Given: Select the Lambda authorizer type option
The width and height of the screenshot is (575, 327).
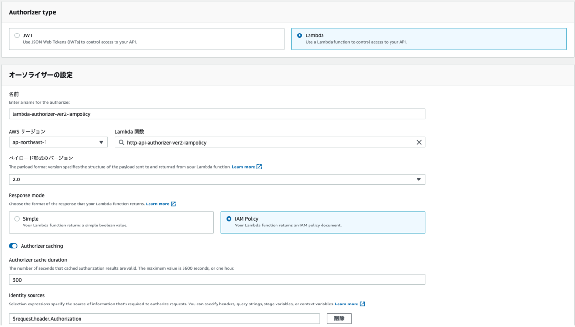Looking at the screenshot, I should pyautogui.click(x=299, y=35).
